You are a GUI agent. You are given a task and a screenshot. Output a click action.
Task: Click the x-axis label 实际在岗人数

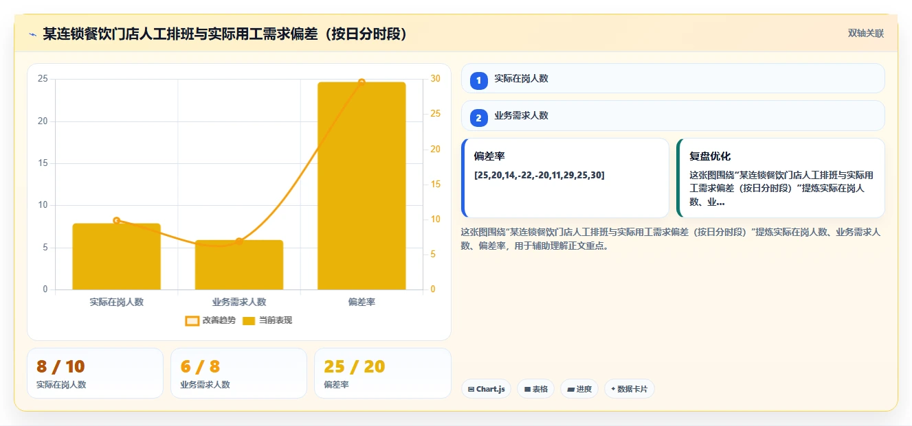pos(116,302)
